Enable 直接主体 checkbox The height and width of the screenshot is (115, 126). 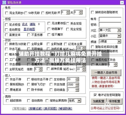pos(6,35)
